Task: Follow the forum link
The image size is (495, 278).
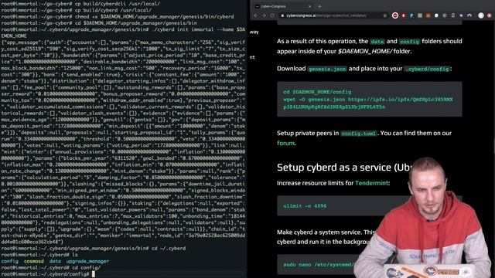Action: tap(285, 143)
